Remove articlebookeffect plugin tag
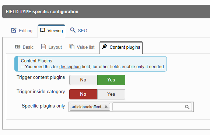Image resolution: width=210 pixels, height=135 pixels. (x=106, y=107)
